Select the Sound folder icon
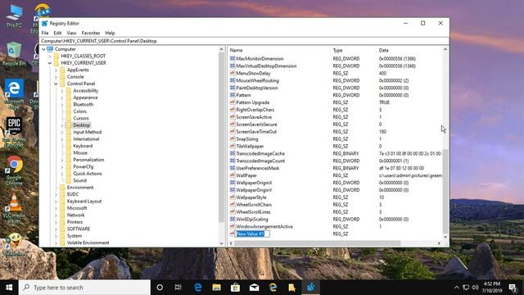The height and width of the screenshot is (295, 524). tap(69, 180)
